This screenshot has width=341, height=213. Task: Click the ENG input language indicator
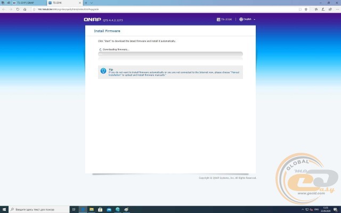316,209
